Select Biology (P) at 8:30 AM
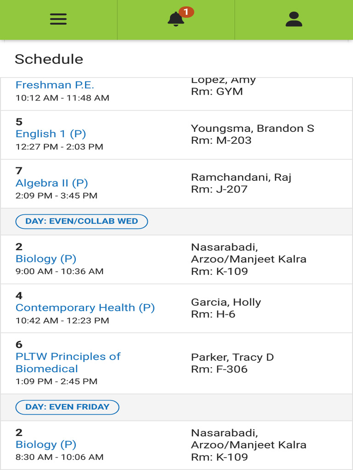The height and width of the screenshot is (470, 353). tap(46, 445)
